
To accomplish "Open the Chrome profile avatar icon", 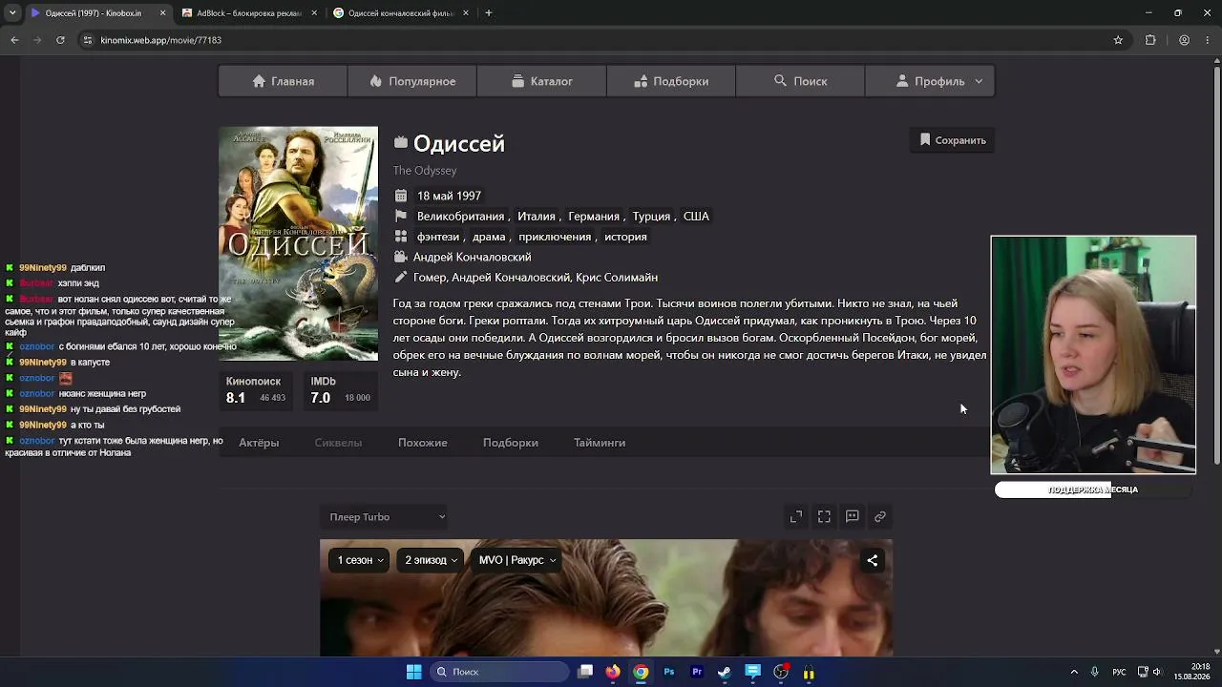I will coord(1184,40).
